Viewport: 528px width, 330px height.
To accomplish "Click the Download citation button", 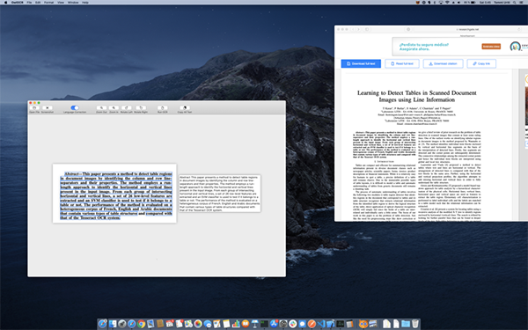I will coord(444,63).
